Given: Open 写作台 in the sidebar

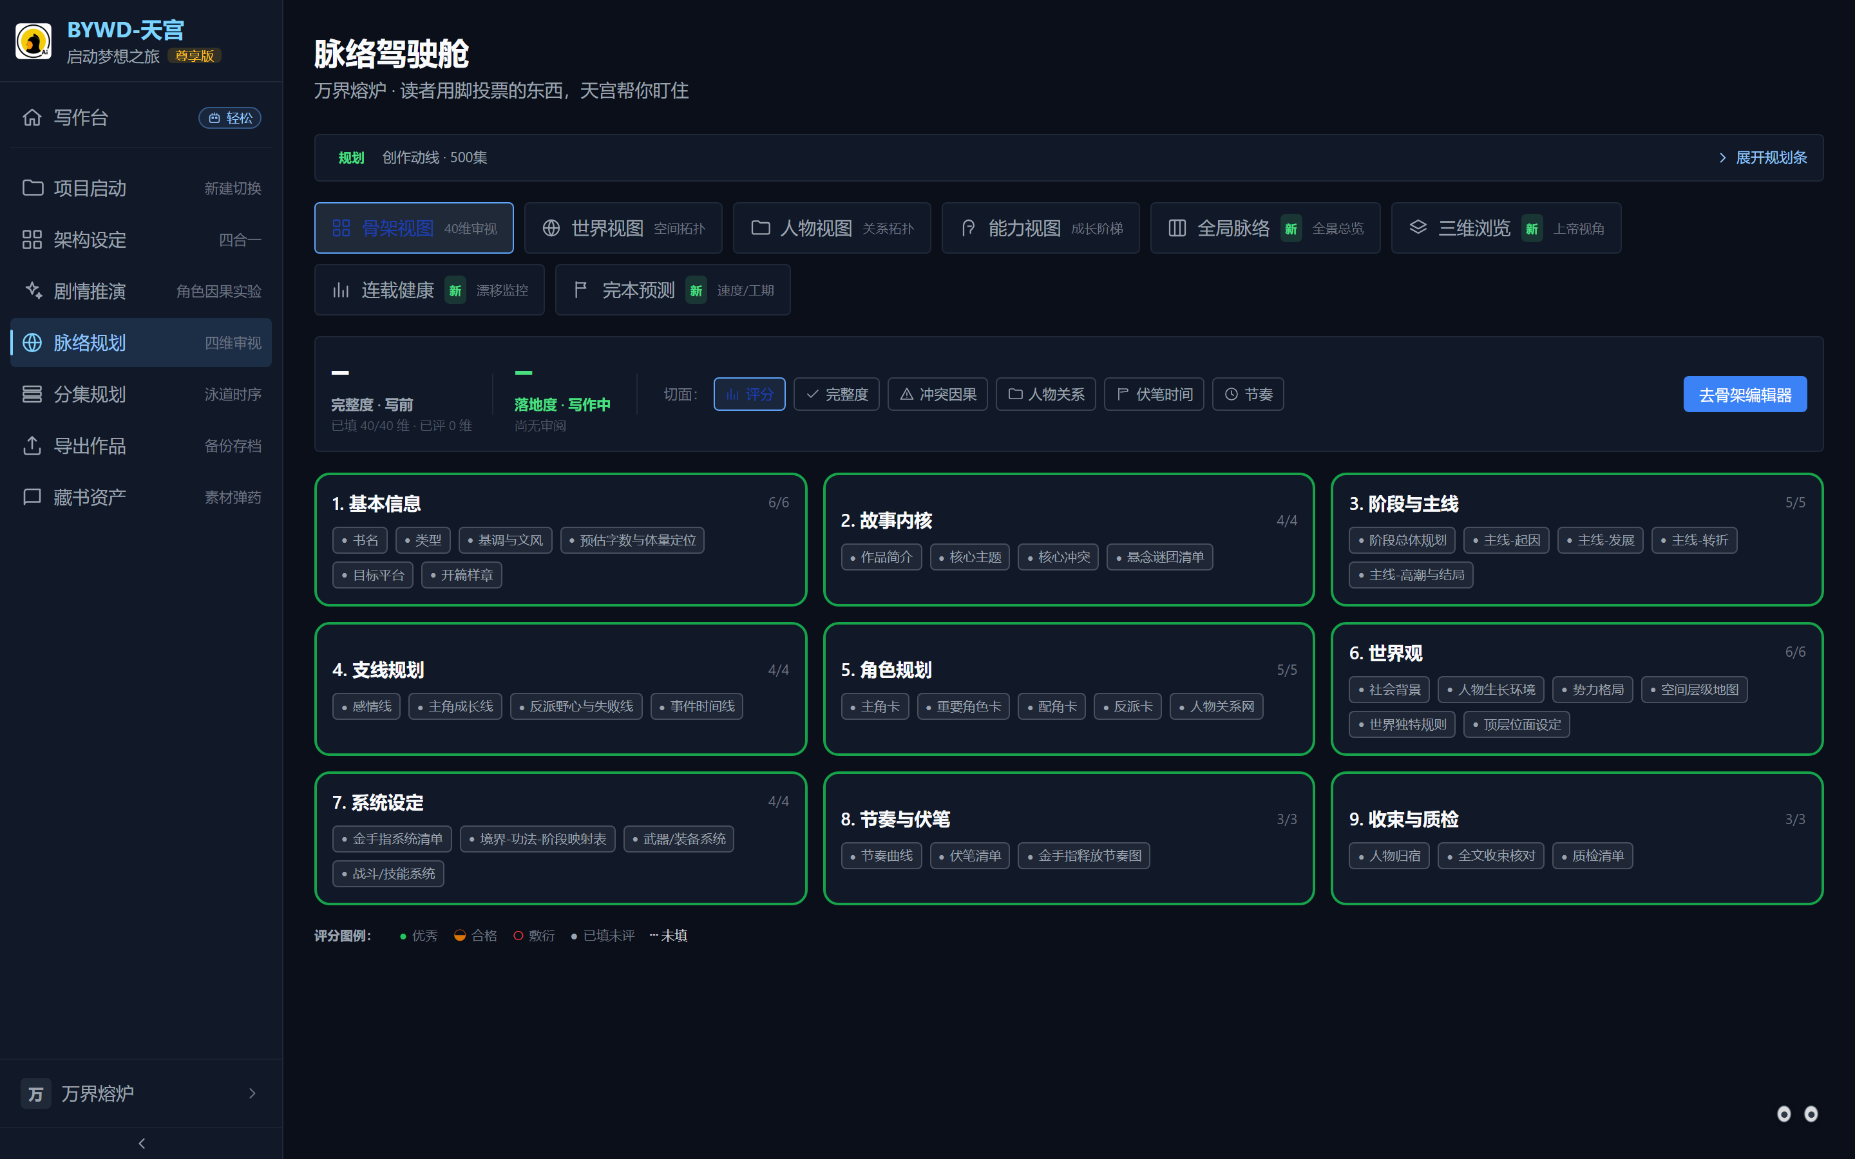Looking at the screenshot, I should 141,117.
